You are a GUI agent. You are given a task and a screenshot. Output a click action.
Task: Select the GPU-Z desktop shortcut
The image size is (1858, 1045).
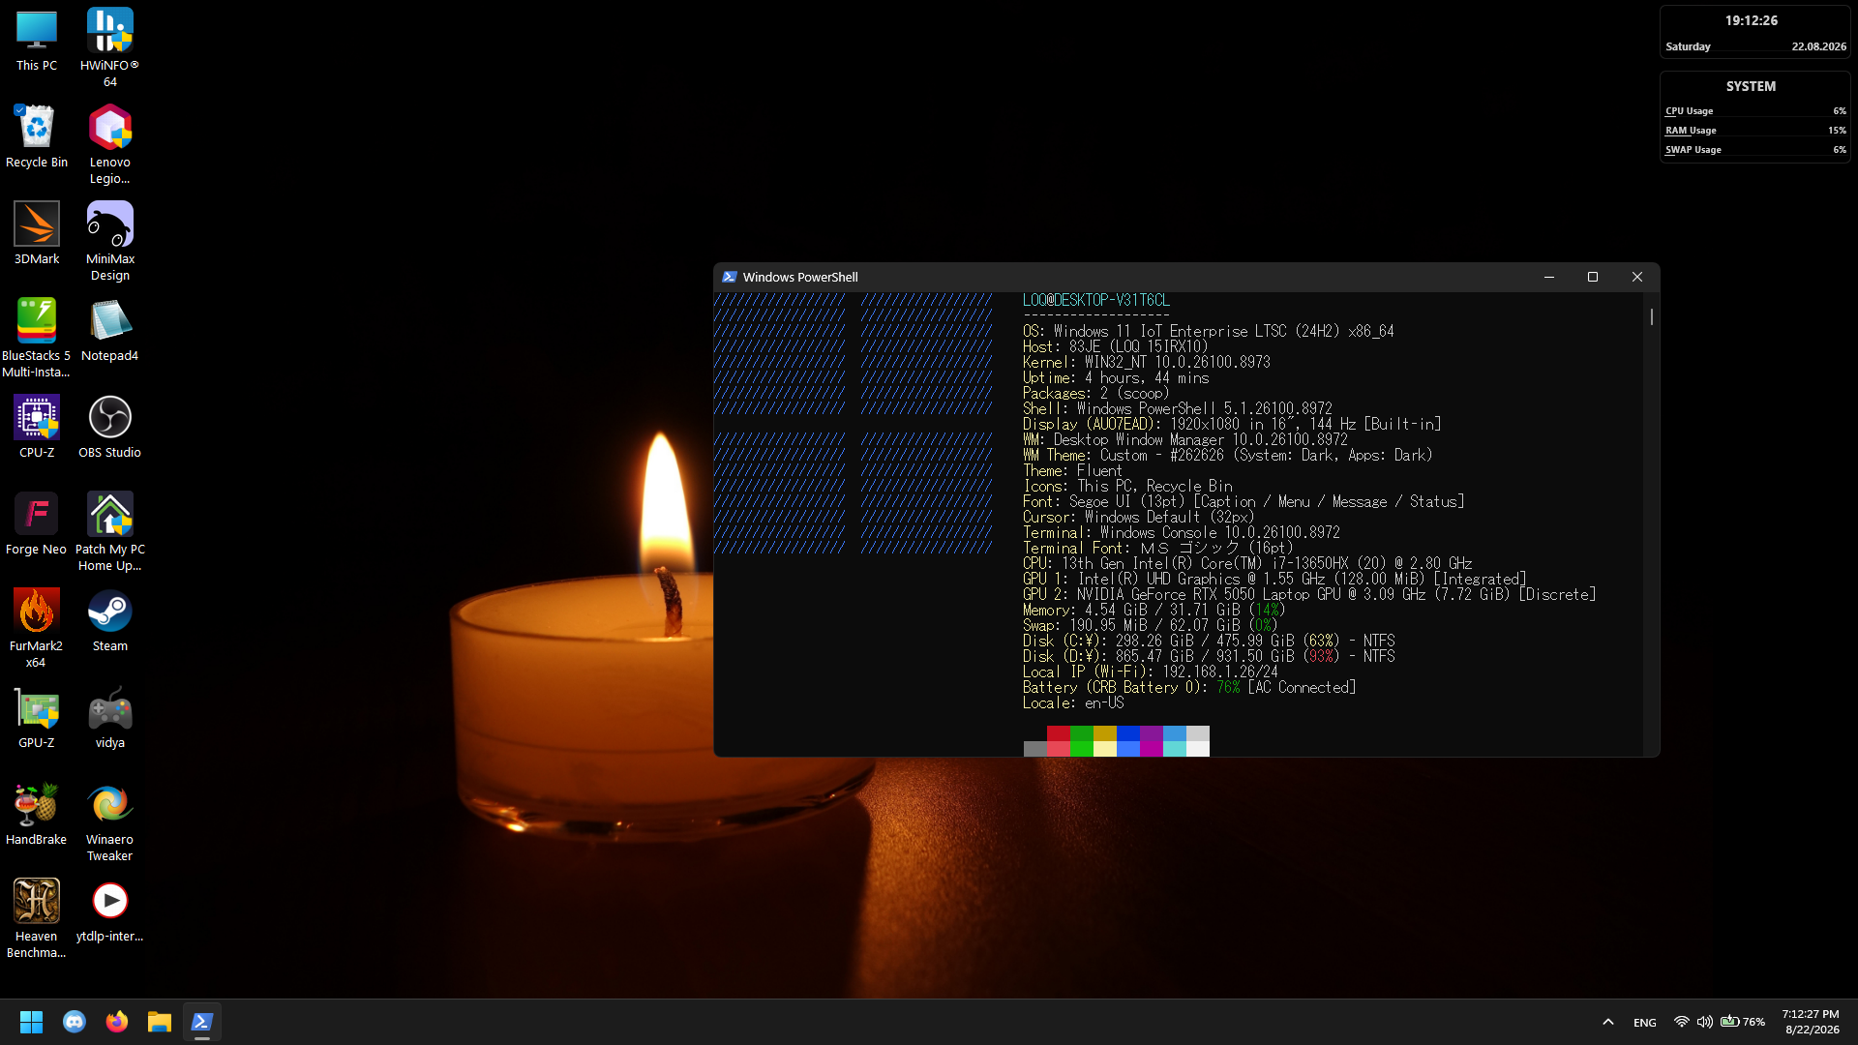pos(37,718)
